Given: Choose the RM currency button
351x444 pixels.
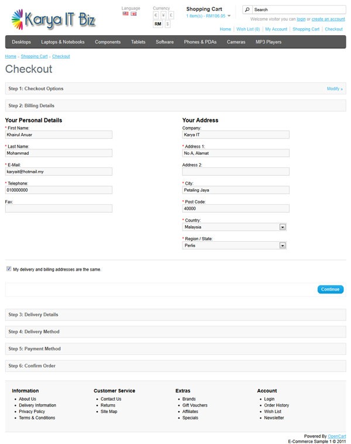Looking at the screenshot, I should point(158,24).
